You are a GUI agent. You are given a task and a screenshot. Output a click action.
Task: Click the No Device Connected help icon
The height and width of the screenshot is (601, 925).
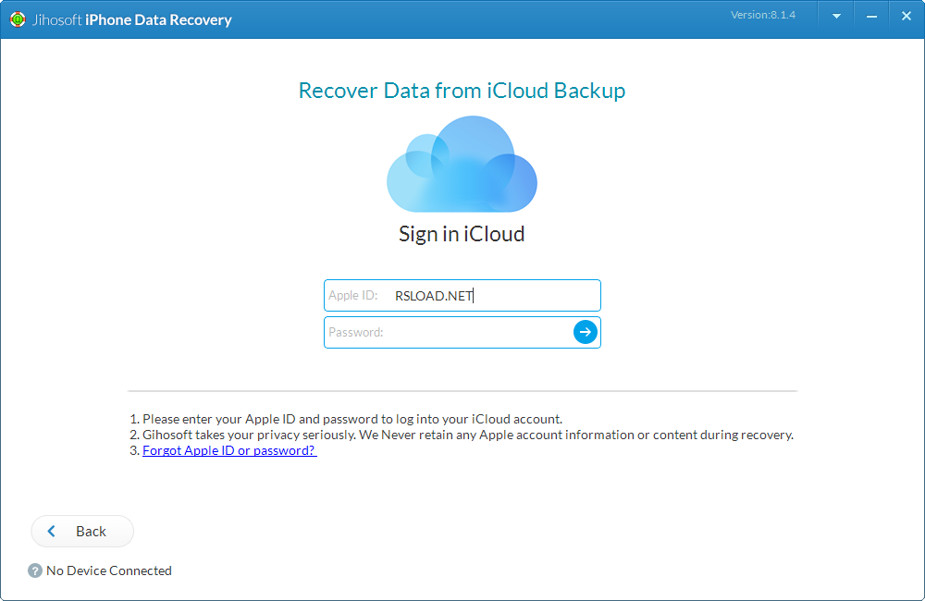point(35,570)
